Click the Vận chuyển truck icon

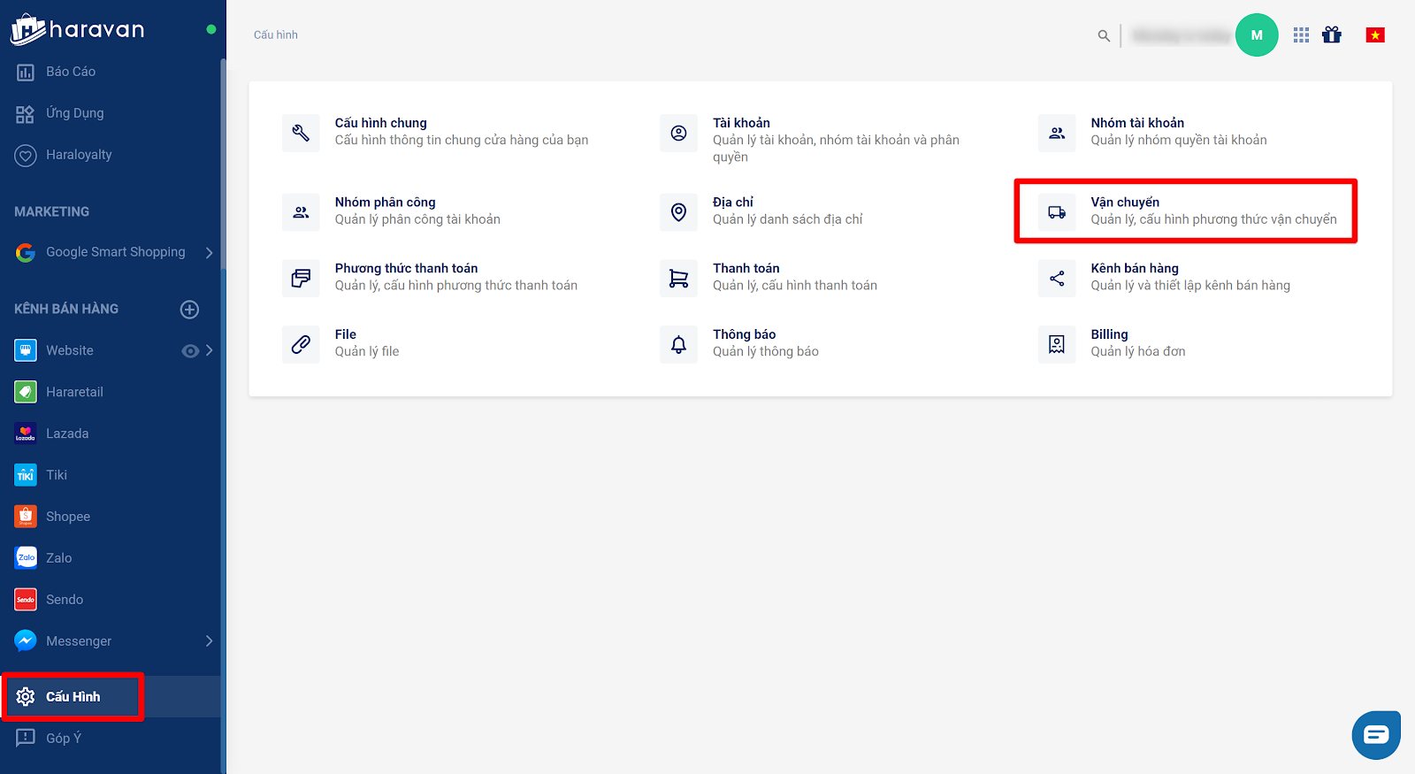tap(1057, 212)
